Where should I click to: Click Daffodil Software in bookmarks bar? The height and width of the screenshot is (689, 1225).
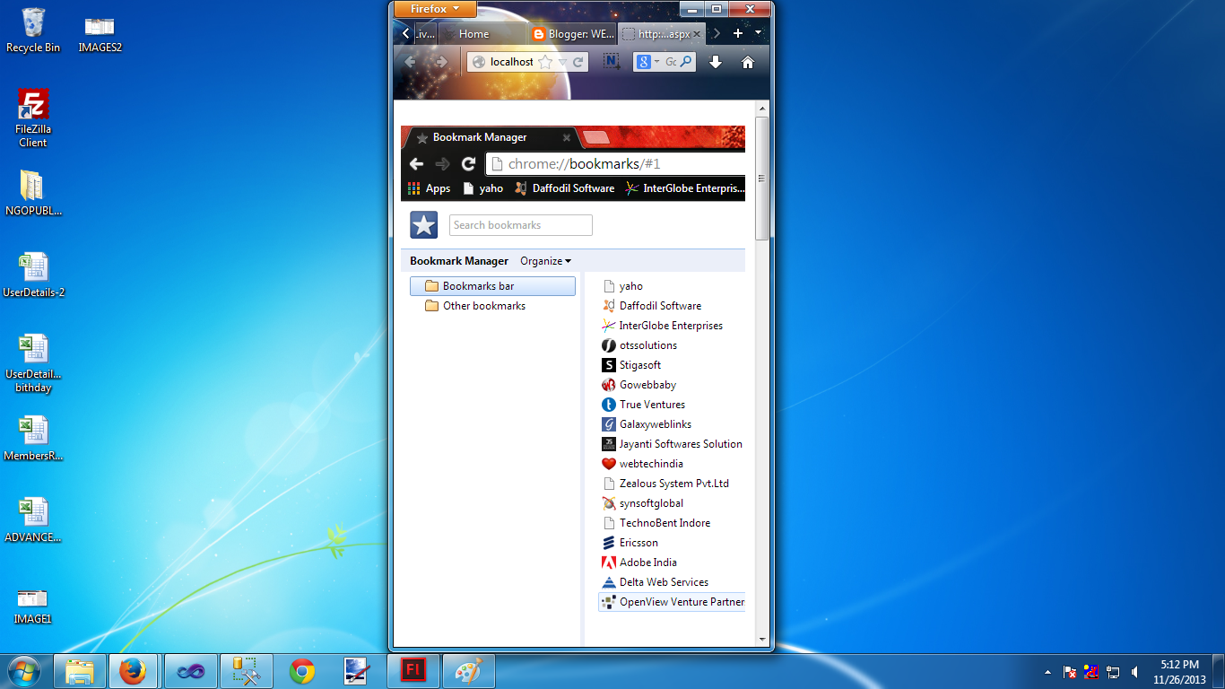[x=564, y=188]
